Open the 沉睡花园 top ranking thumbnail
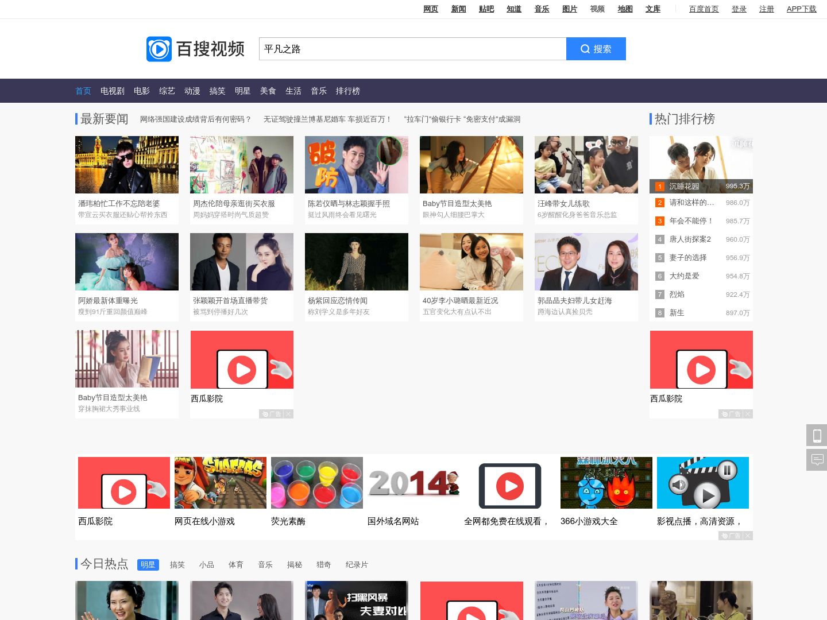Viewport: 827px width, 620px height. point(701,165)
